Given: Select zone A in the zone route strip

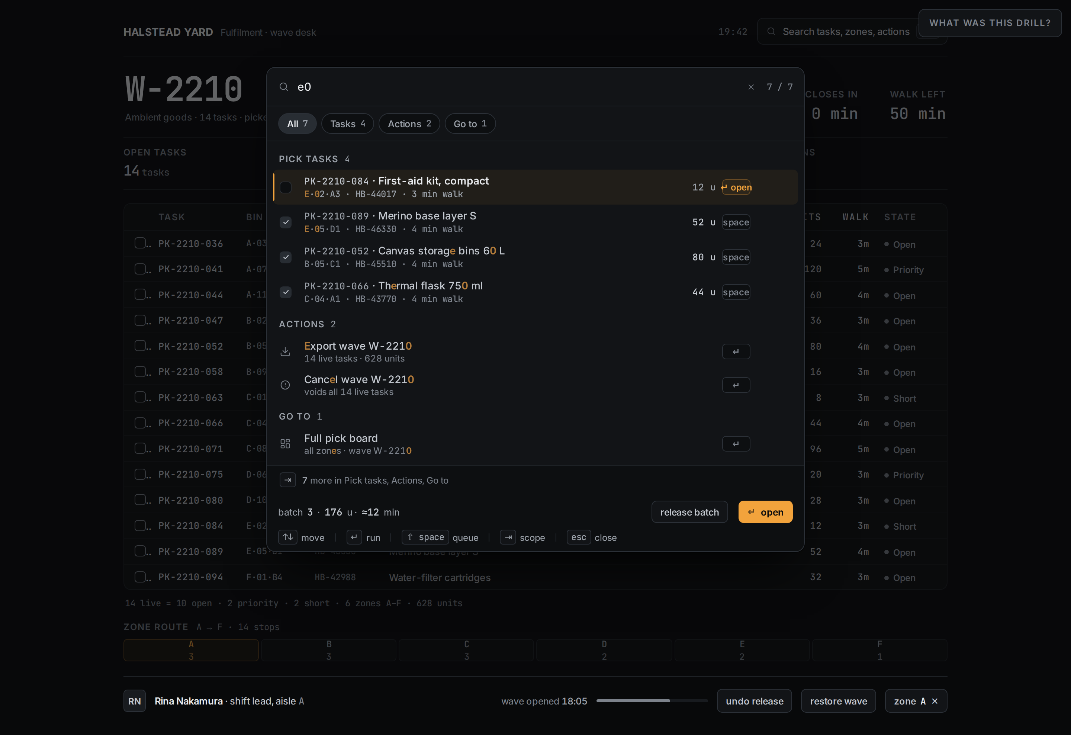Looking at the screenshot, I should point(191,650).
